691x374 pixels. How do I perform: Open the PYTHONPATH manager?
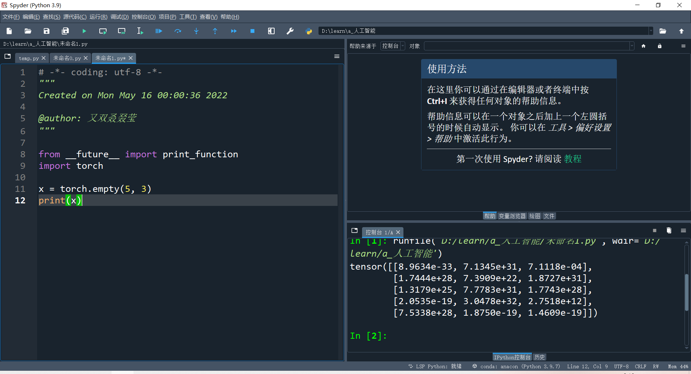[309, 31]
